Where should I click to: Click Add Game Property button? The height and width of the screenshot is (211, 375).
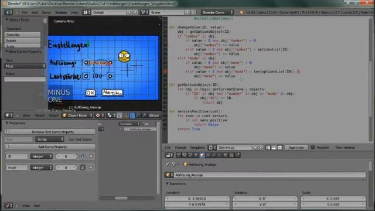(x=50, y=147)
